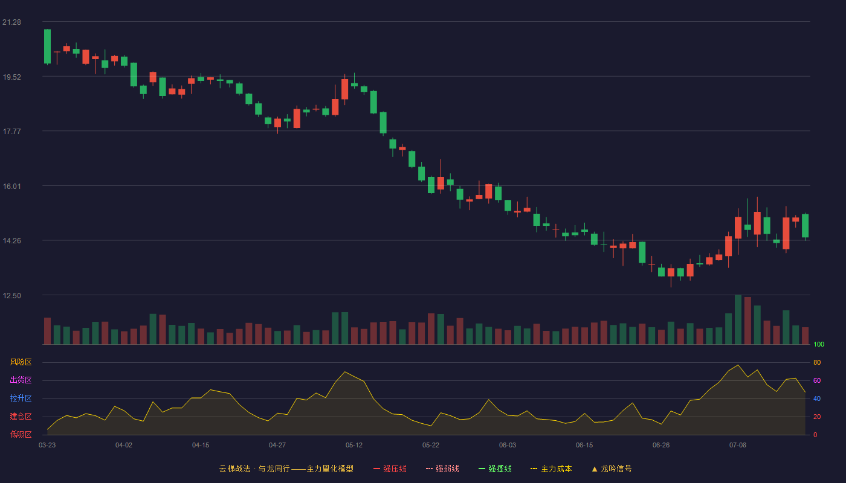Click the 21.28 price axis label
Screen dimensions: 846x483
click(11, 22)
